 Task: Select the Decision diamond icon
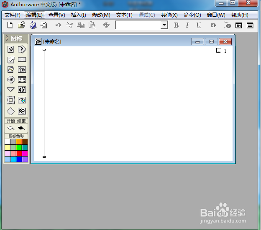tap(10, 111)
